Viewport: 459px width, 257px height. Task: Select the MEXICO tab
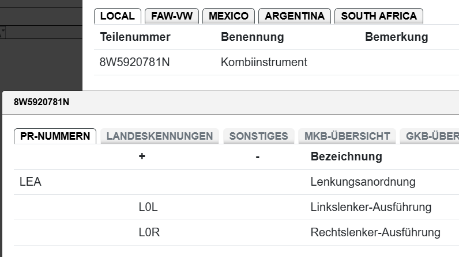coord(229,16)
